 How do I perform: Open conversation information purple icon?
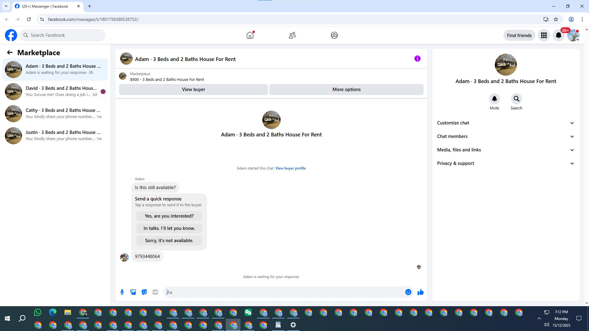click(418, 59)
